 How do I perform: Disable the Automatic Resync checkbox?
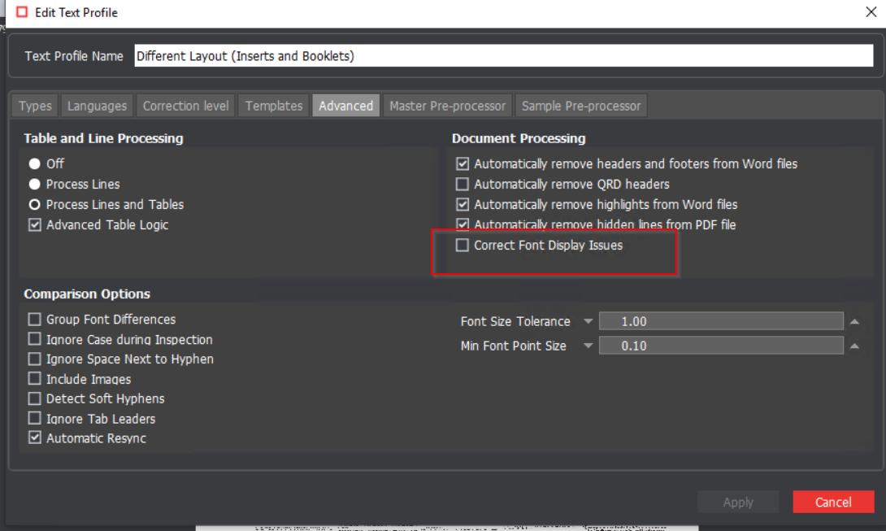coord(35,438)
